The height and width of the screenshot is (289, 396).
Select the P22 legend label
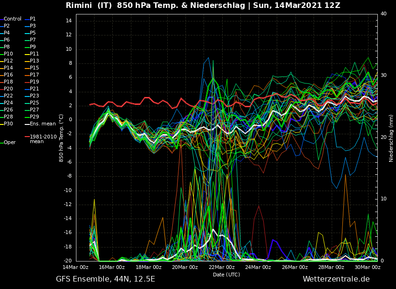click(x=8, y=96)
